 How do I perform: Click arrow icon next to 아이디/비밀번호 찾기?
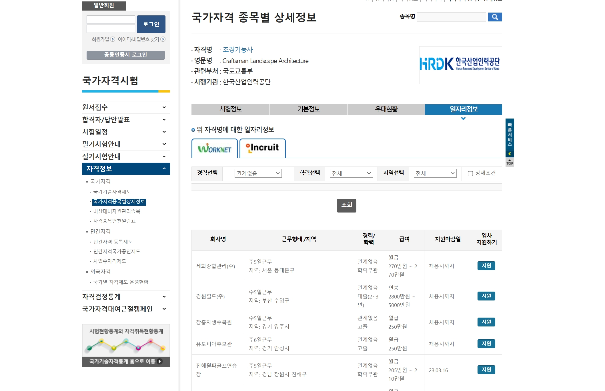(163, 39)
